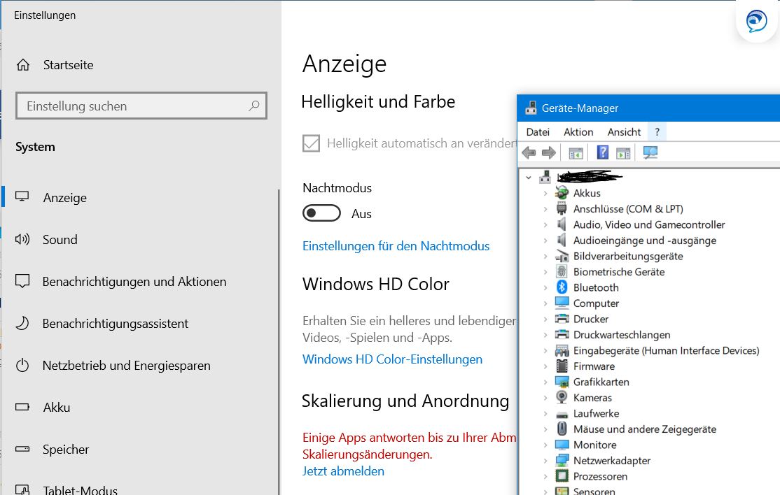Screen dimensions: 780x495
Task: Expand the Bluetooth tree node
Action: (x=545, y=287)
